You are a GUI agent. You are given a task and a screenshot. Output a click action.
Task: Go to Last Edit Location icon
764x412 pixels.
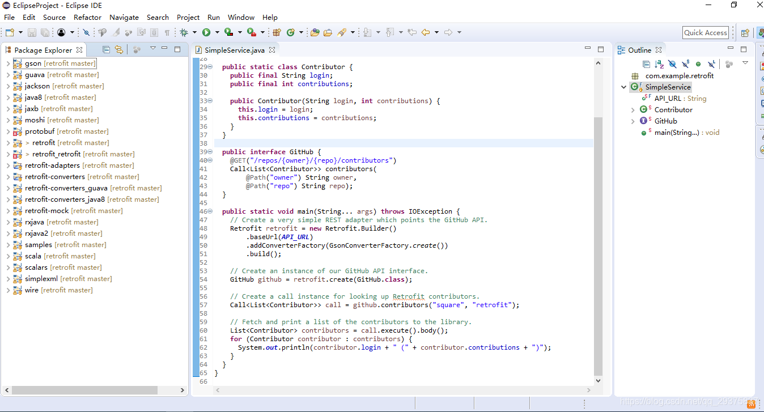pyautogui.click(x=412, y=32)
